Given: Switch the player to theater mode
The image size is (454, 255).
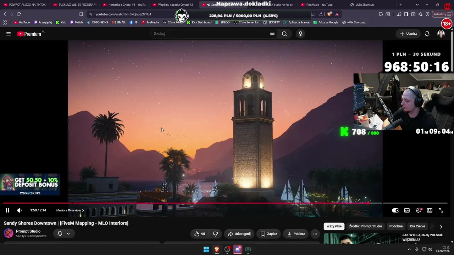Looking at the screenshot, I should tap(430, 210).
